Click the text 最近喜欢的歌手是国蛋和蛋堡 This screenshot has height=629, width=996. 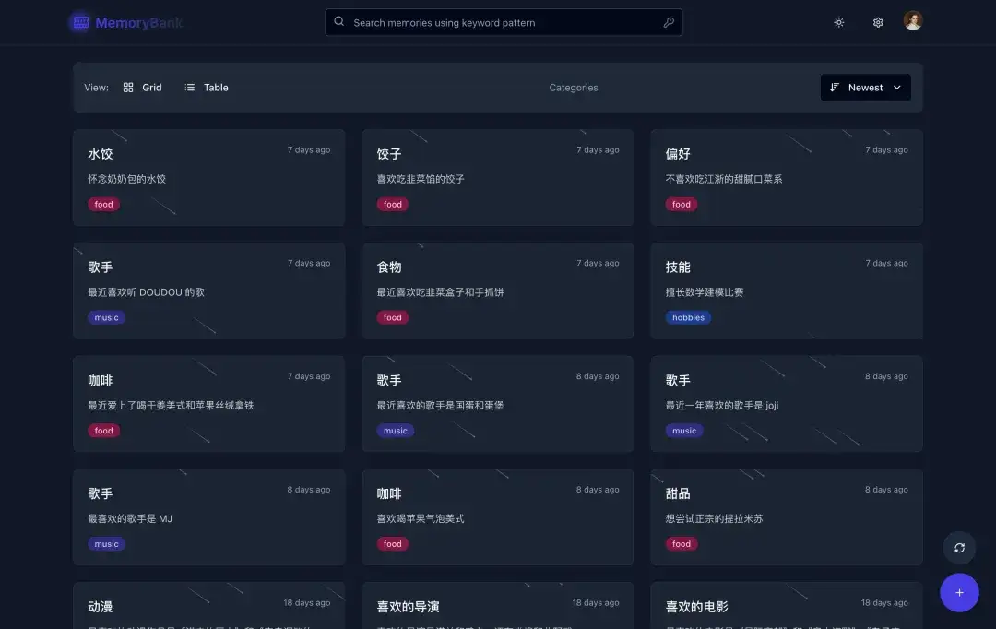click(x=440, y=406)
